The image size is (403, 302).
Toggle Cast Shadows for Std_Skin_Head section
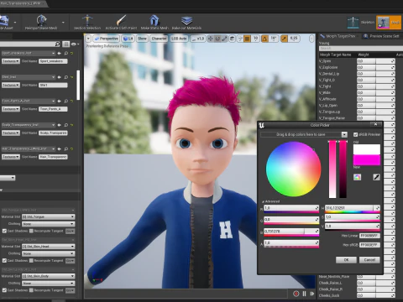click(x=4, y=261)
